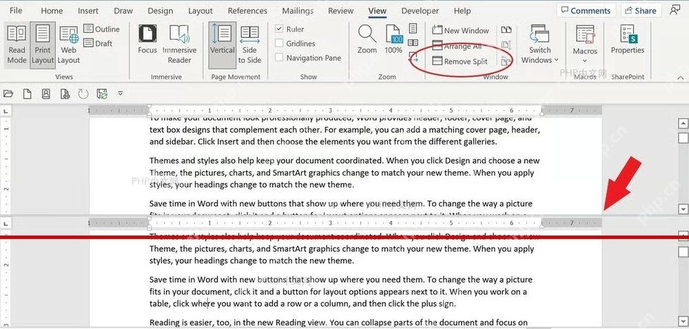Click Reset Window Position icon

tap(506, 61)
